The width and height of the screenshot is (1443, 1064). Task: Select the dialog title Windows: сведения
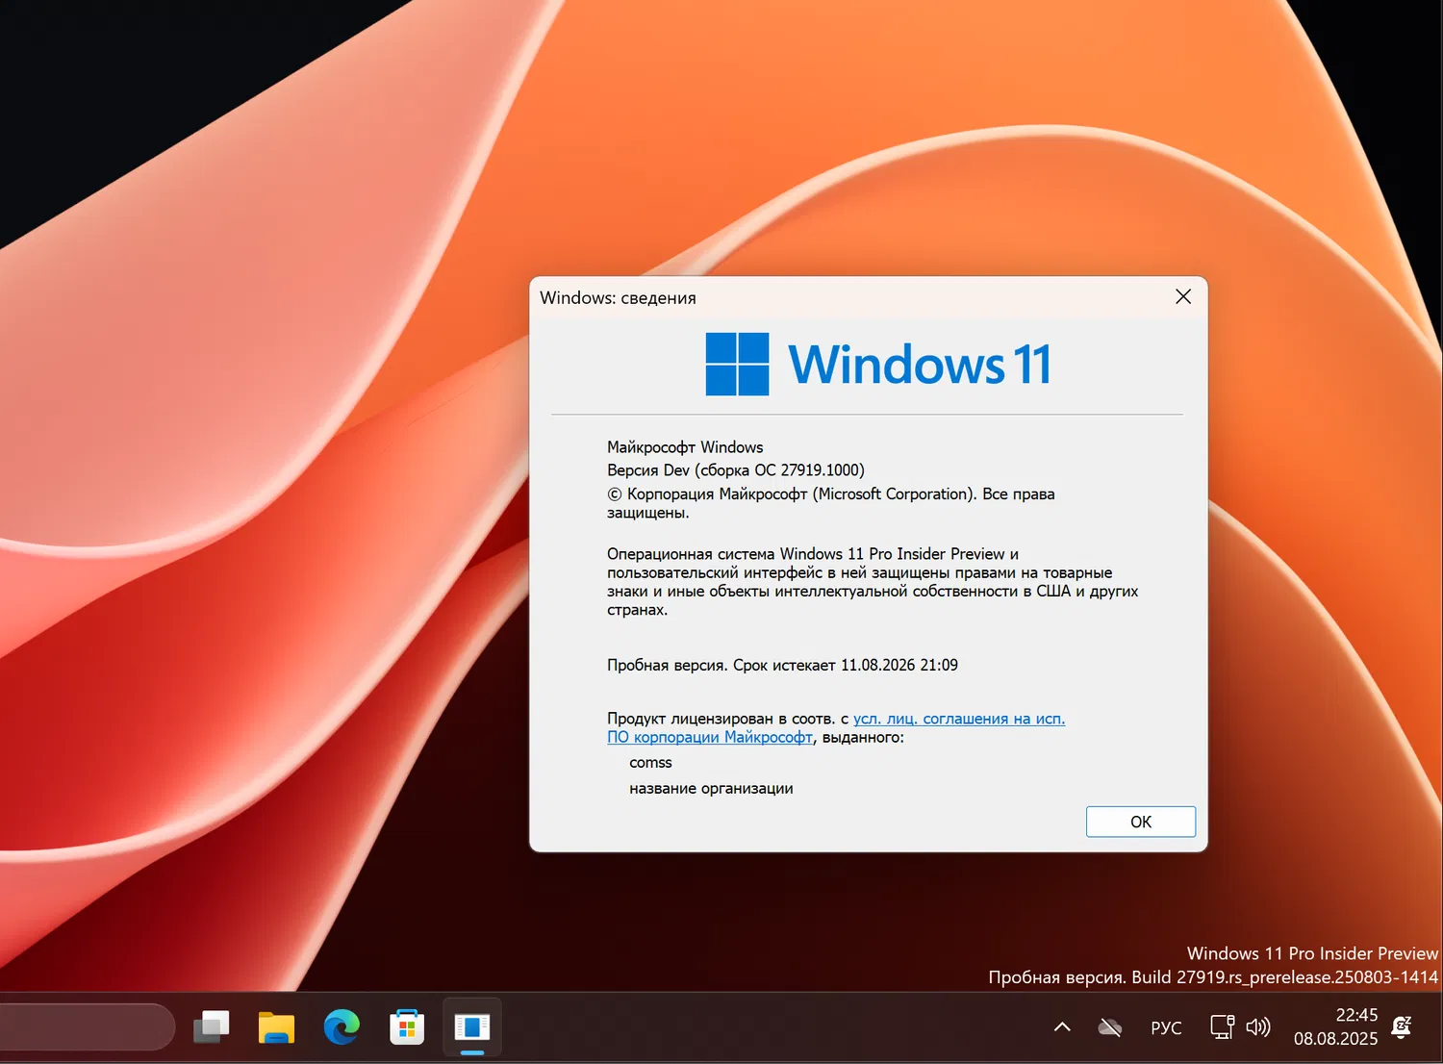click(x=618, y=297)
